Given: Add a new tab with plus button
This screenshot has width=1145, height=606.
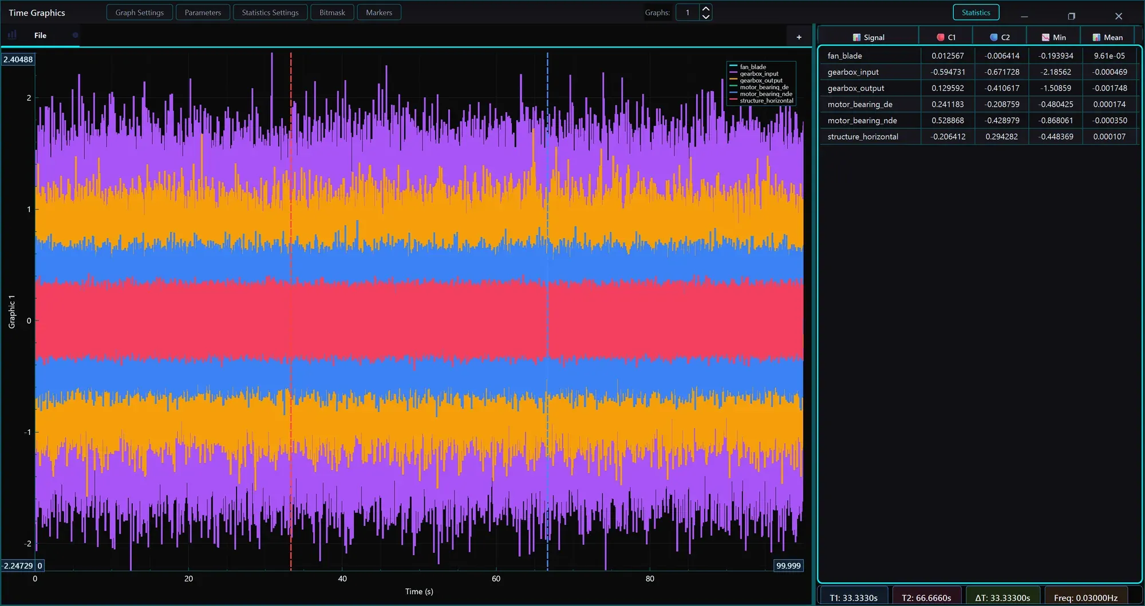Looking at the screenshot, I should point(799,37).
